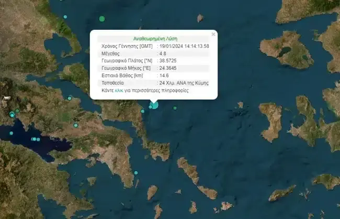340x219 pixels.
Task: Select the marker on the Evia coast west of epicenter
Action: click(142, 110)
